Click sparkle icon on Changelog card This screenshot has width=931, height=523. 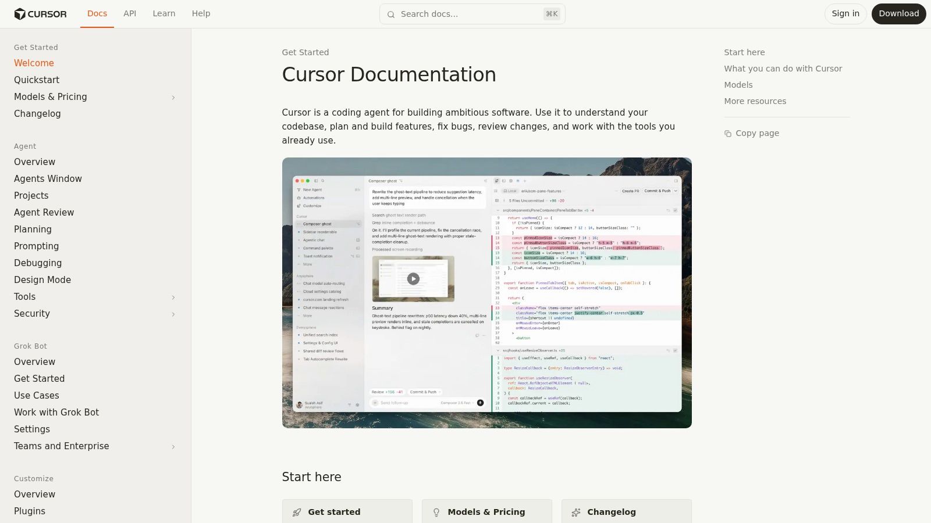[x=576, y=513]
